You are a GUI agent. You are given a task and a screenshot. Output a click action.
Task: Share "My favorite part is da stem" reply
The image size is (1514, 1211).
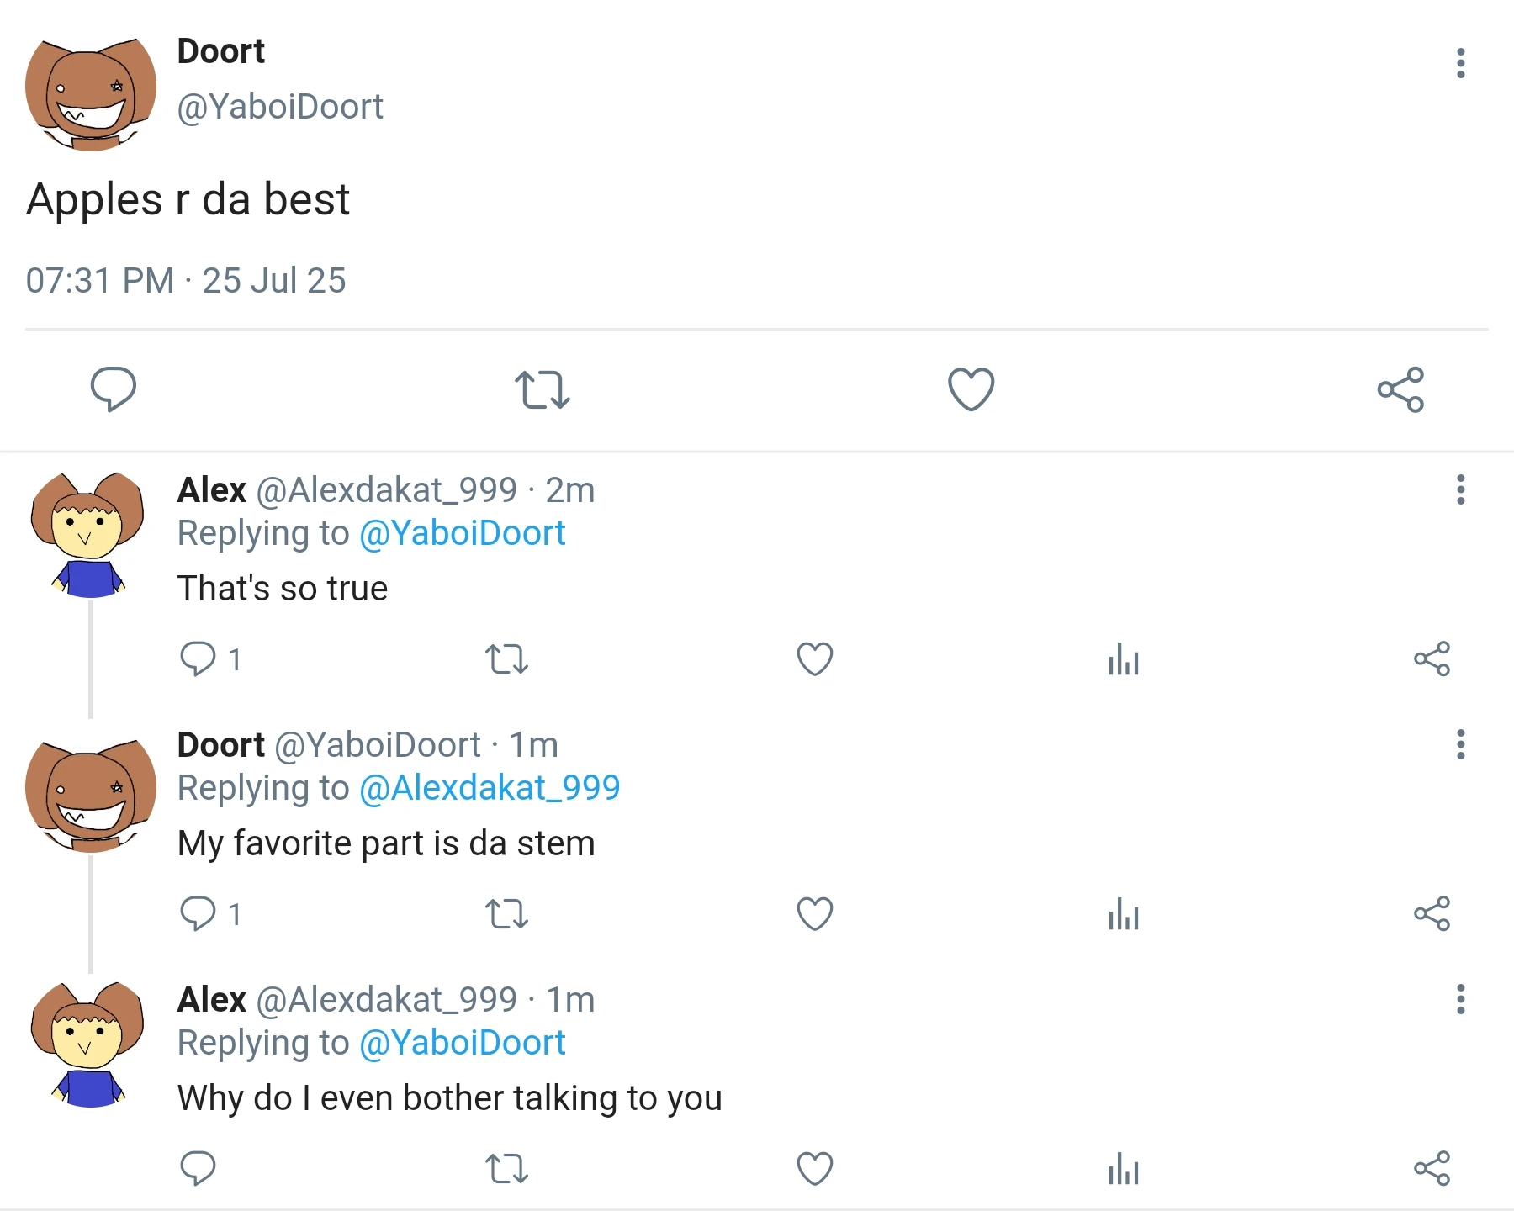[1432, 913]
